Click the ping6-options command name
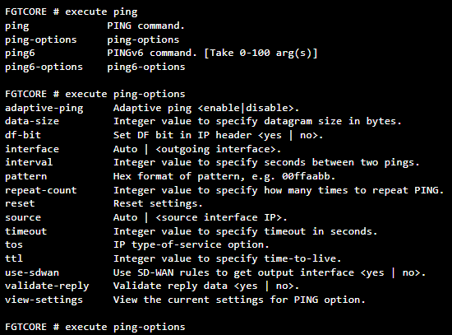The image size is (452, 335). 44,67
